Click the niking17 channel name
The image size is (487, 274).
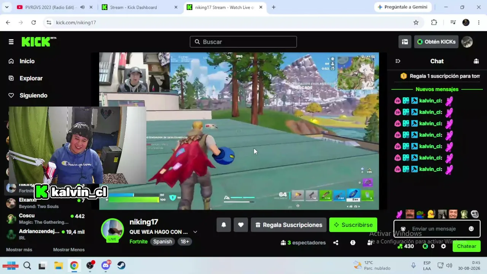point(144,222)
